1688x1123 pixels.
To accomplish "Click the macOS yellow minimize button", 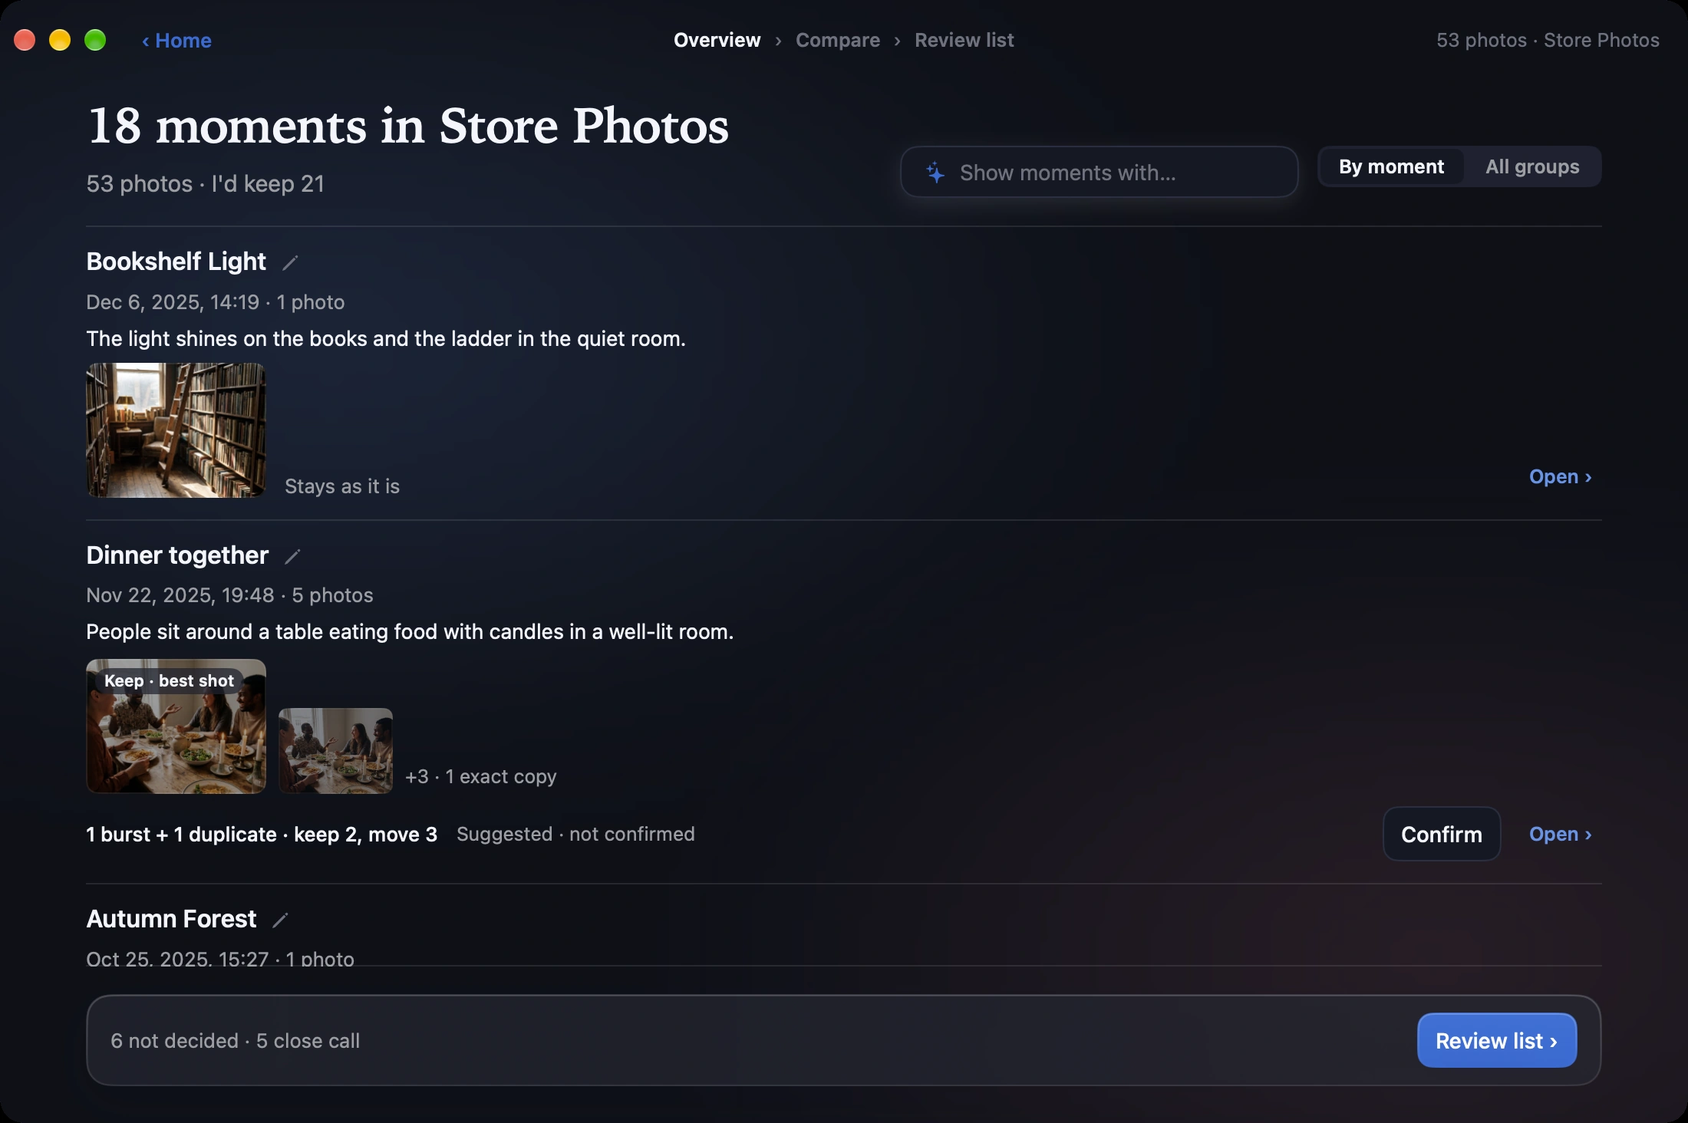I will pos(60,40).
